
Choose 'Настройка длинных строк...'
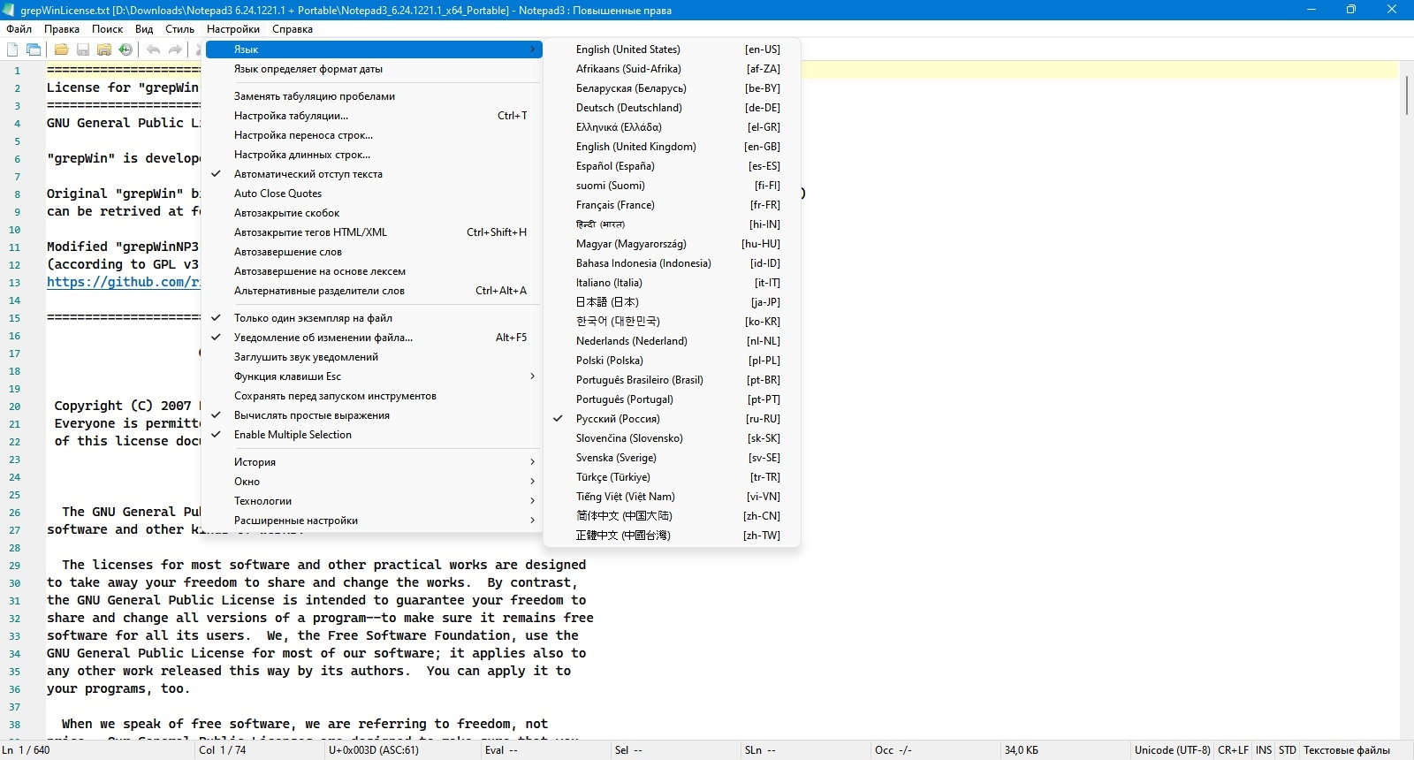372,155
